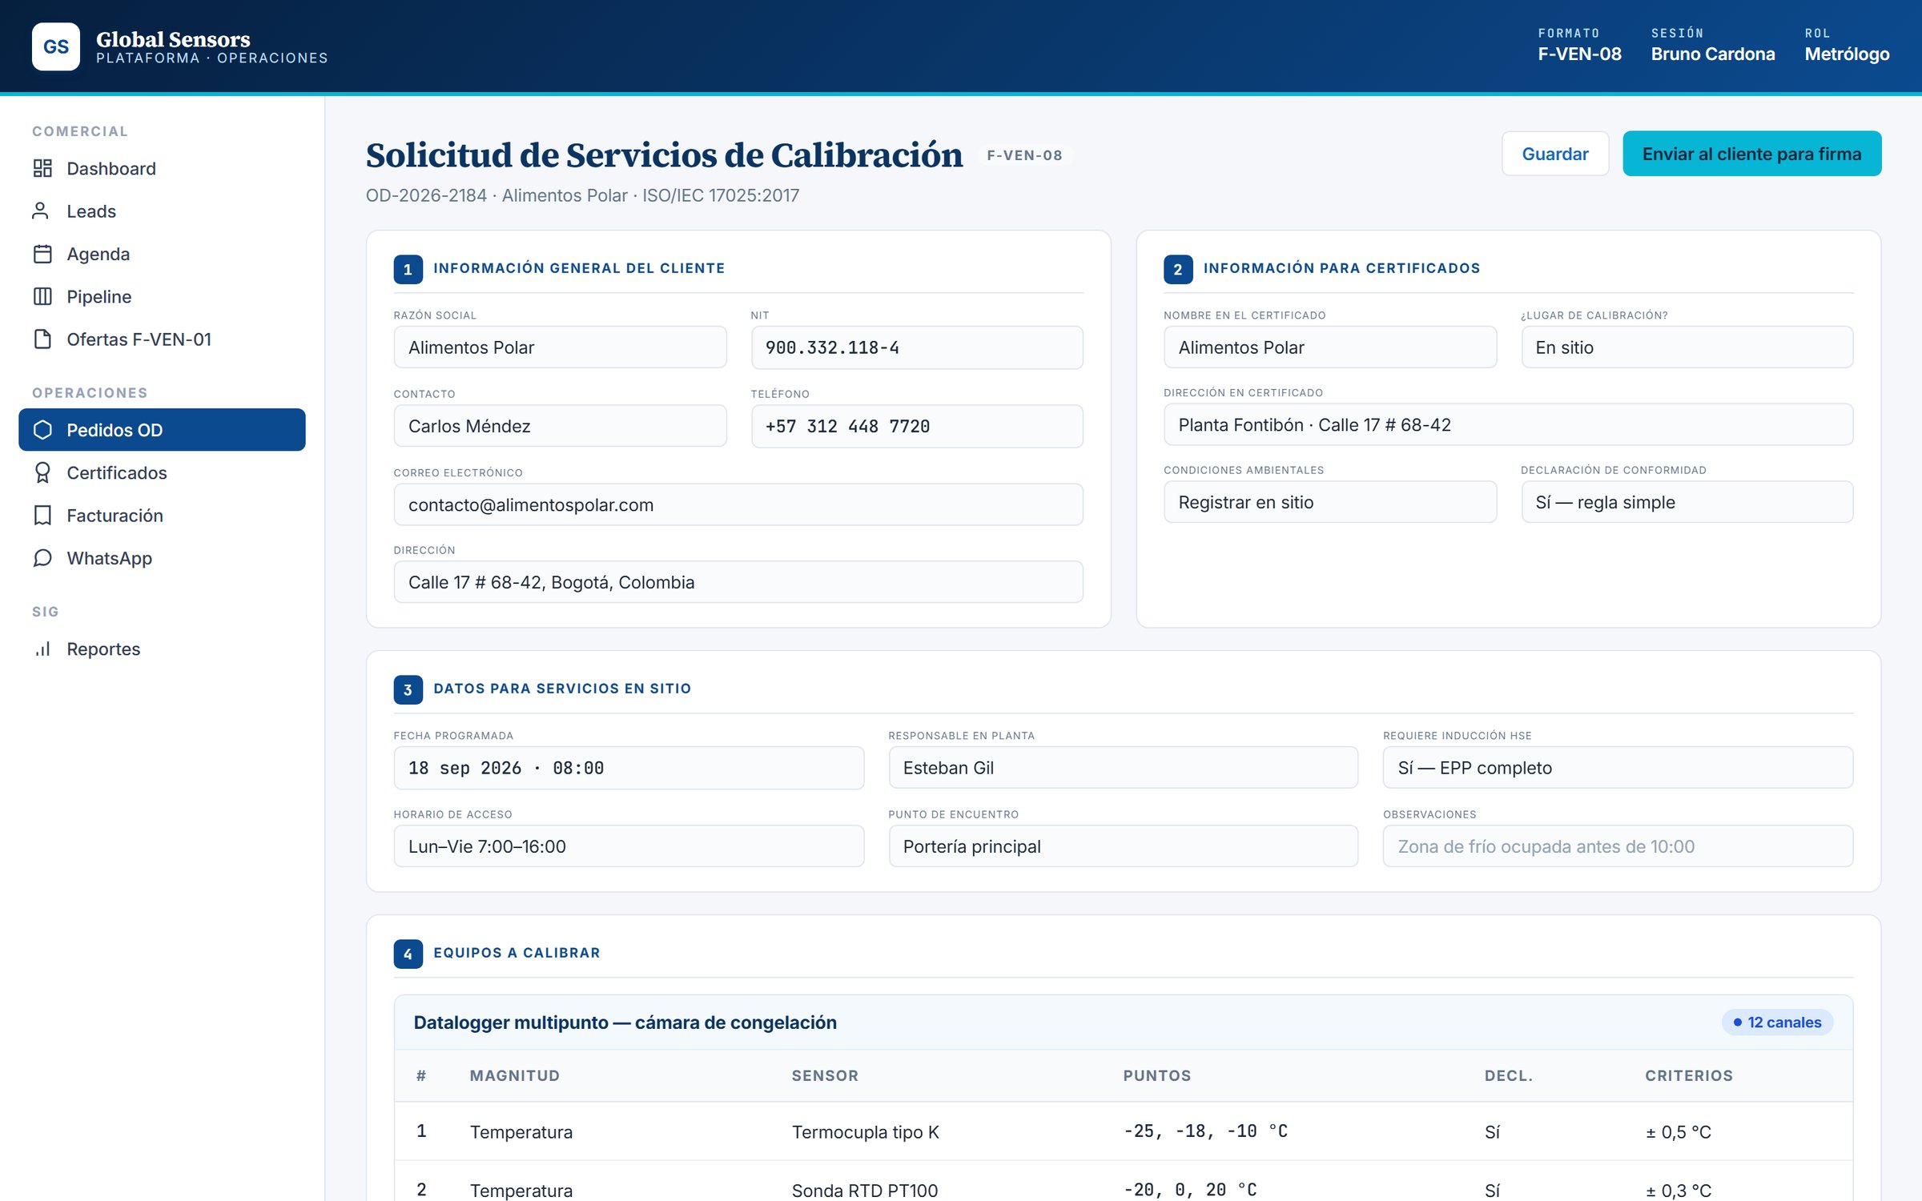This screenshot has width=1922, height=1201.
Task: Click the Ofertas F-VEN-01 document icon
Action: [42, 339]
